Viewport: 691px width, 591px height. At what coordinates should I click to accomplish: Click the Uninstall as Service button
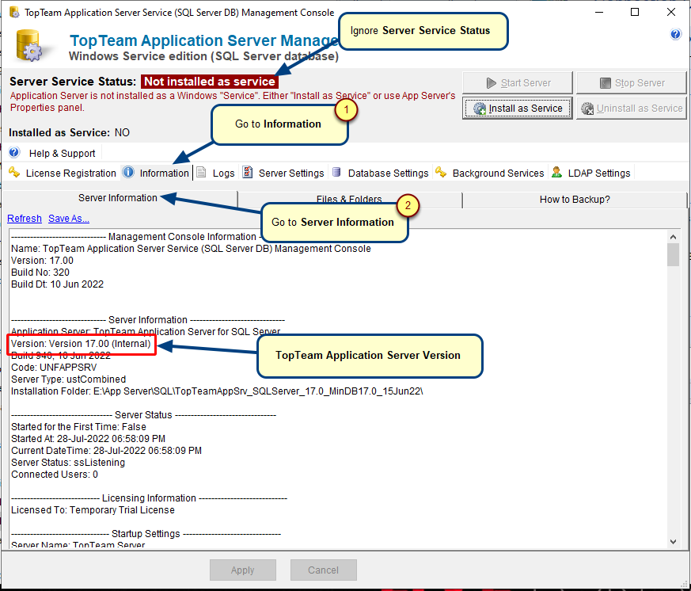pos(631,109)
